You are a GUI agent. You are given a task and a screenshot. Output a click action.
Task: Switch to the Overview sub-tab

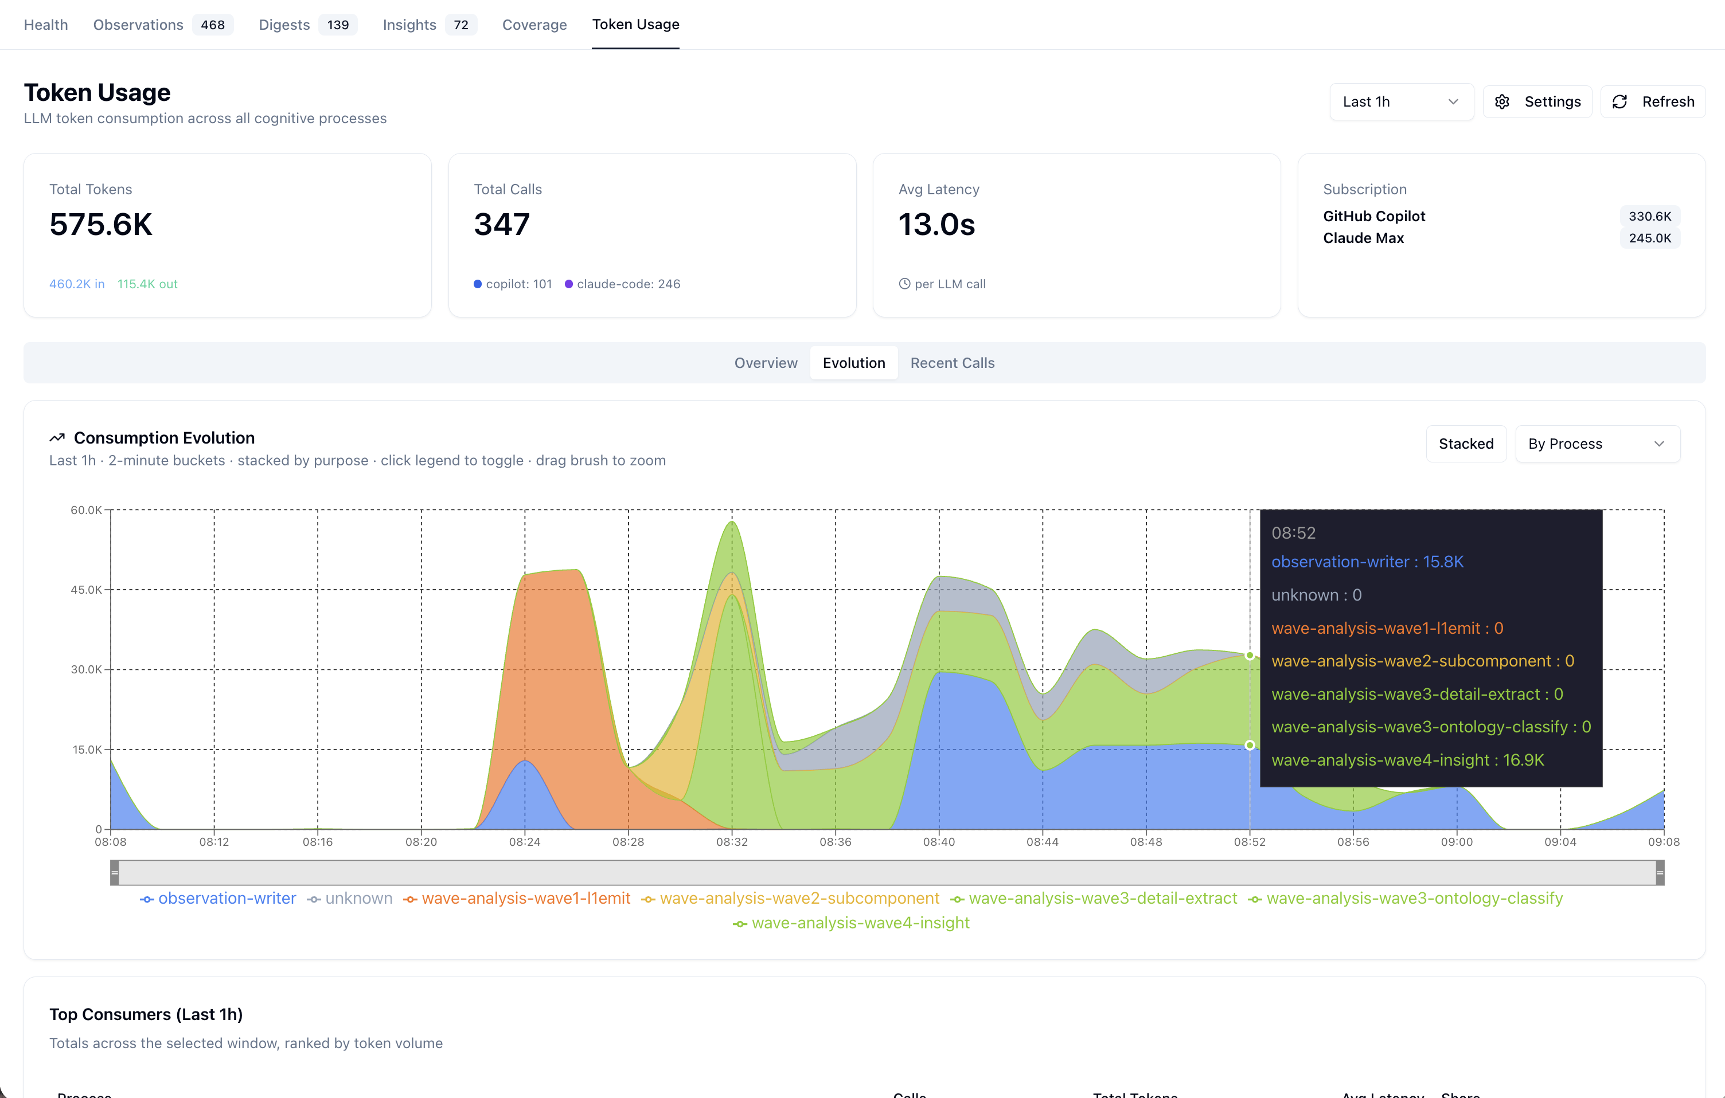pyautogui.click(x=766, y=363)
